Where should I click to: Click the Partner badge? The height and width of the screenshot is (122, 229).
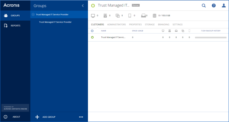136,6
